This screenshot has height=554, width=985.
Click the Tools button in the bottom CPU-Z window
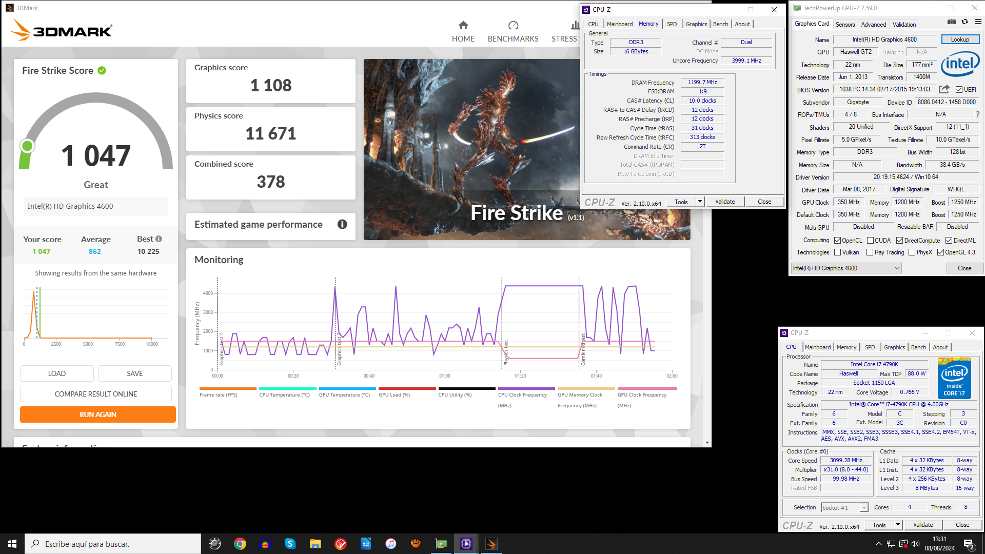coord(879,525)
